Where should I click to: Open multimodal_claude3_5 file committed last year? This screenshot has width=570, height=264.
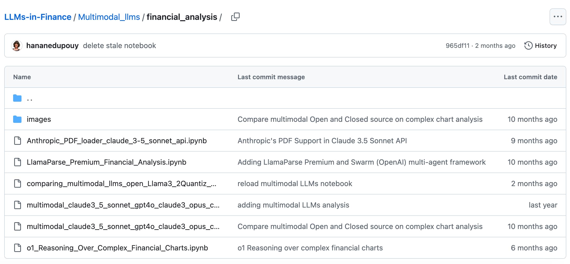pos(123,205)
